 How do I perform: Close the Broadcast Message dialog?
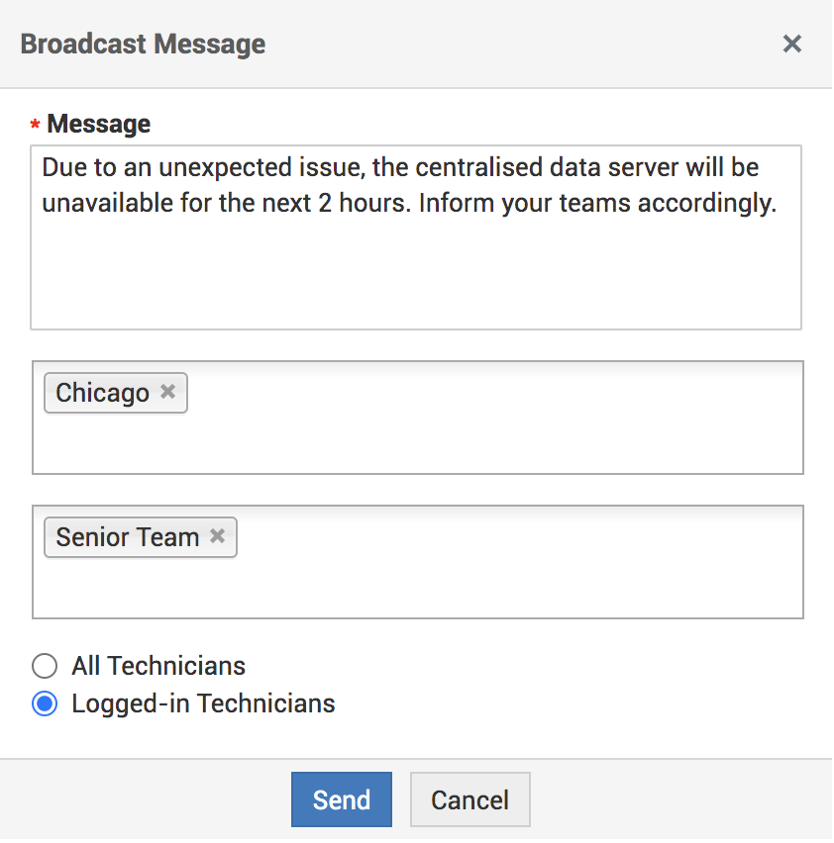click(x=791, y=44)
